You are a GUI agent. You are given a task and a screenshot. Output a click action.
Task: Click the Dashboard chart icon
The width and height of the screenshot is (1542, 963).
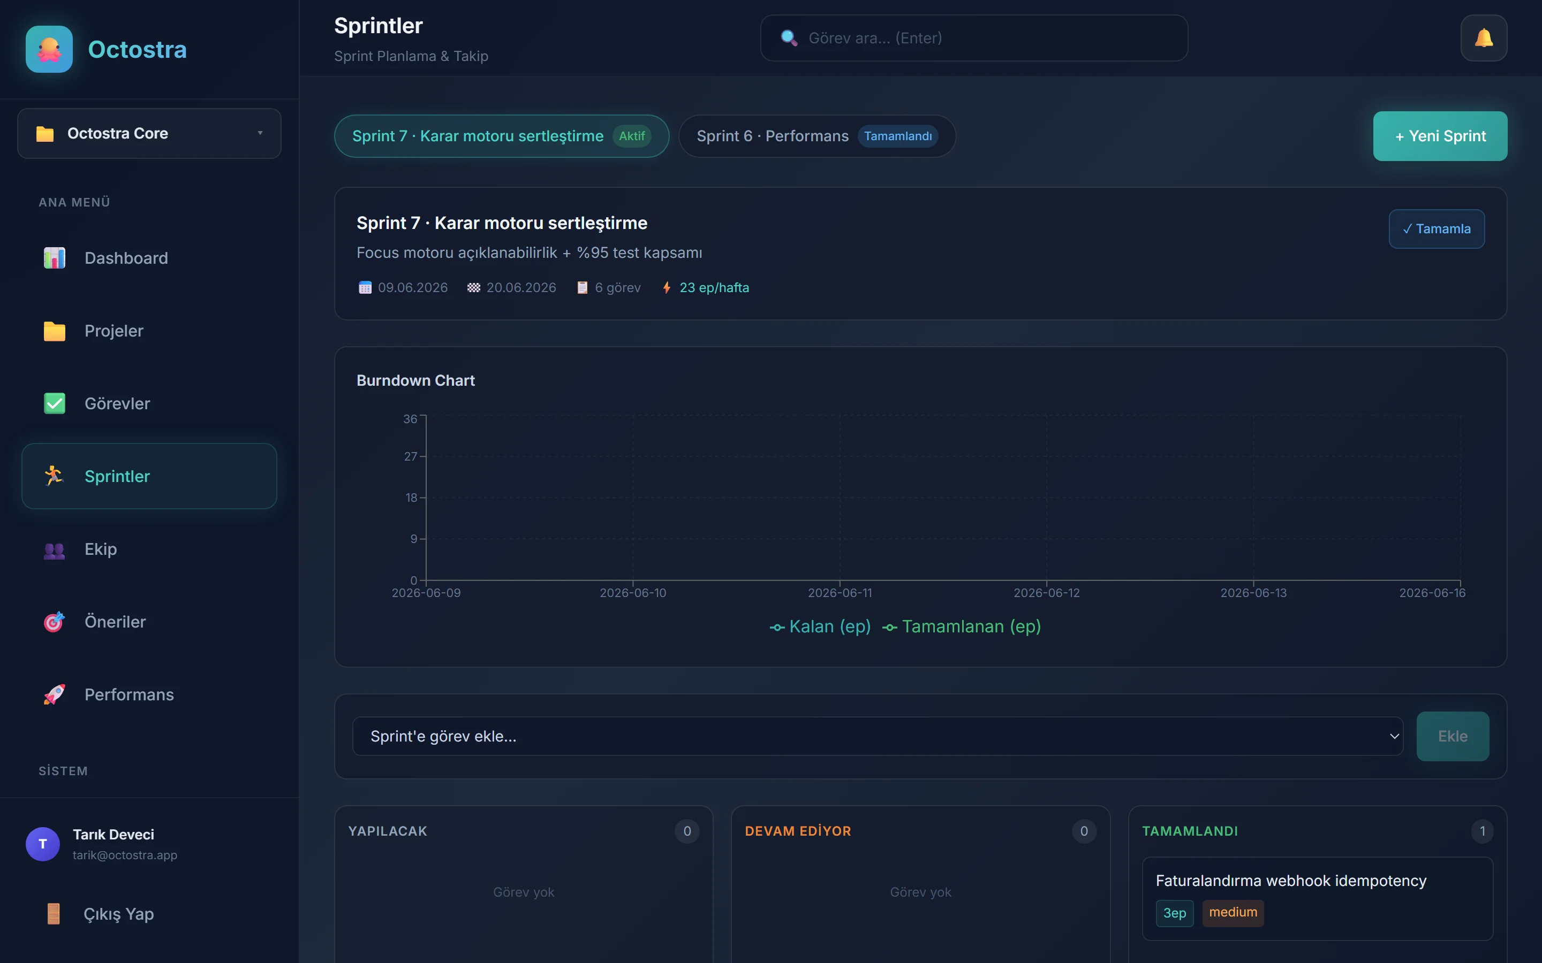[54, 258]
